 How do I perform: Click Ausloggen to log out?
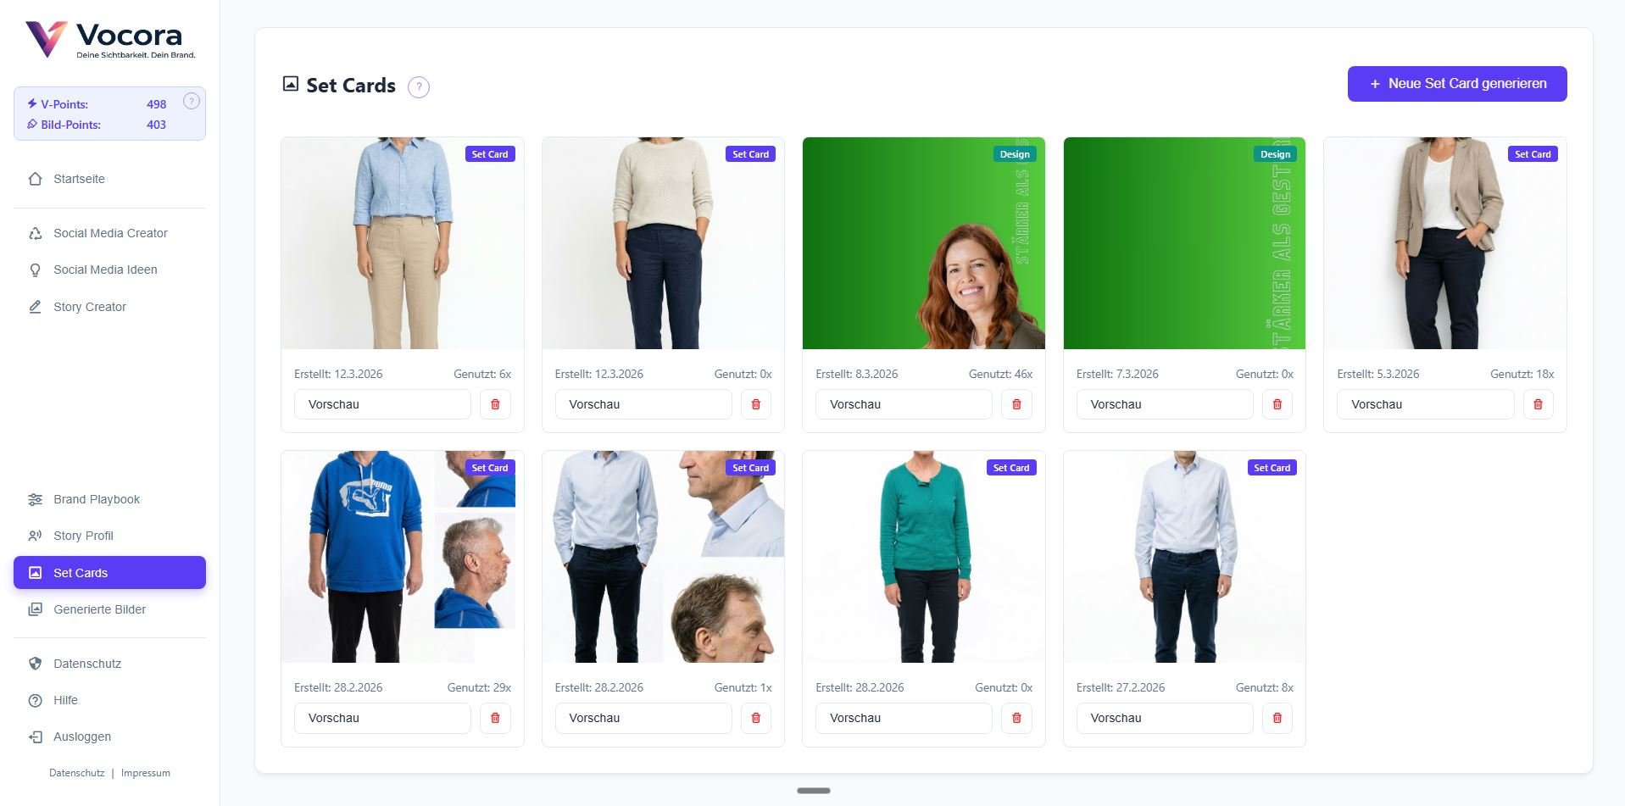[109, 737]
